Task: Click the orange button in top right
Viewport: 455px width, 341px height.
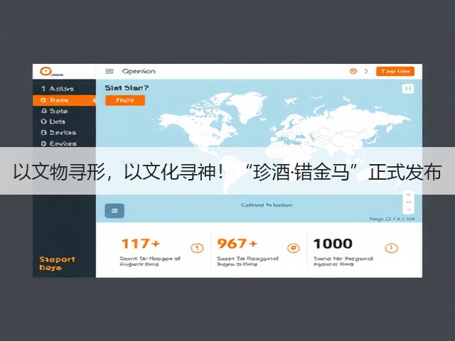Action: point(395,71)
